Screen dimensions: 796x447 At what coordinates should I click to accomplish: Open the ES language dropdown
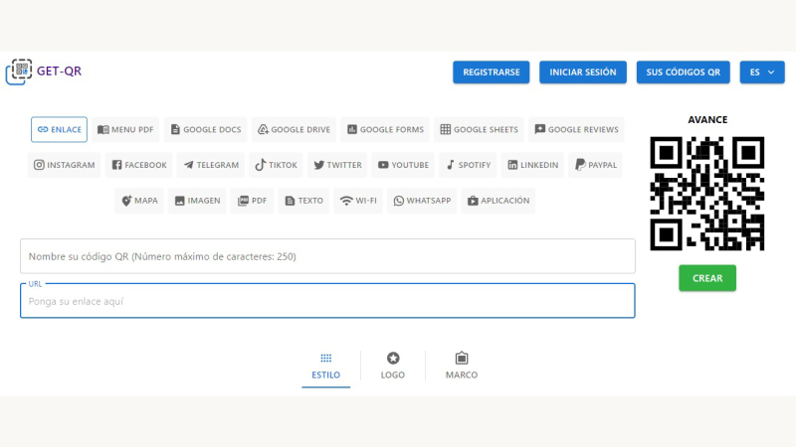(x=762, y=72)
